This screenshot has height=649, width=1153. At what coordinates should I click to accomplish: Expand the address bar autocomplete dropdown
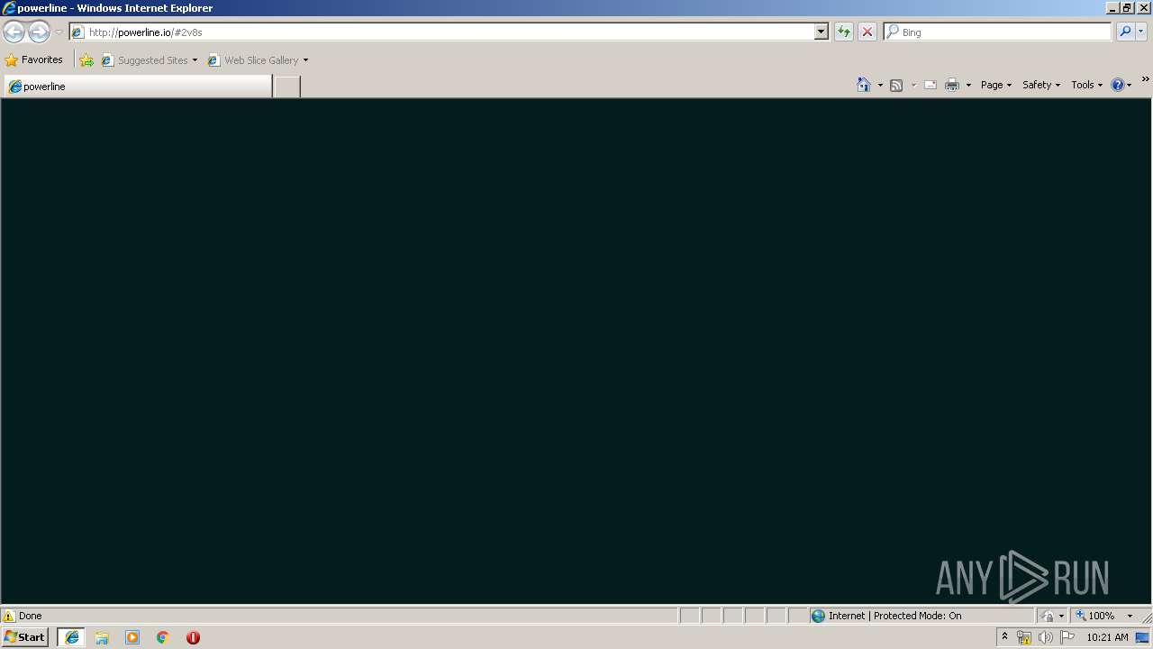click(x=821, y=32)
